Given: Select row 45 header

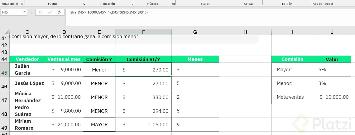Looking at the screenshot, I should pos(4,73).
